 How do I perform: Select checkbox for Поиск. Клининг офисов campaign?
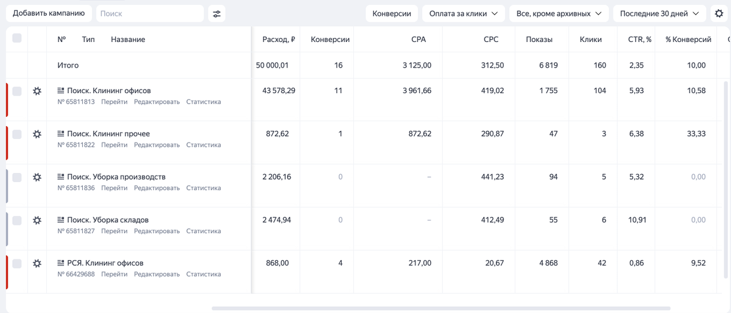pos(17,91)
